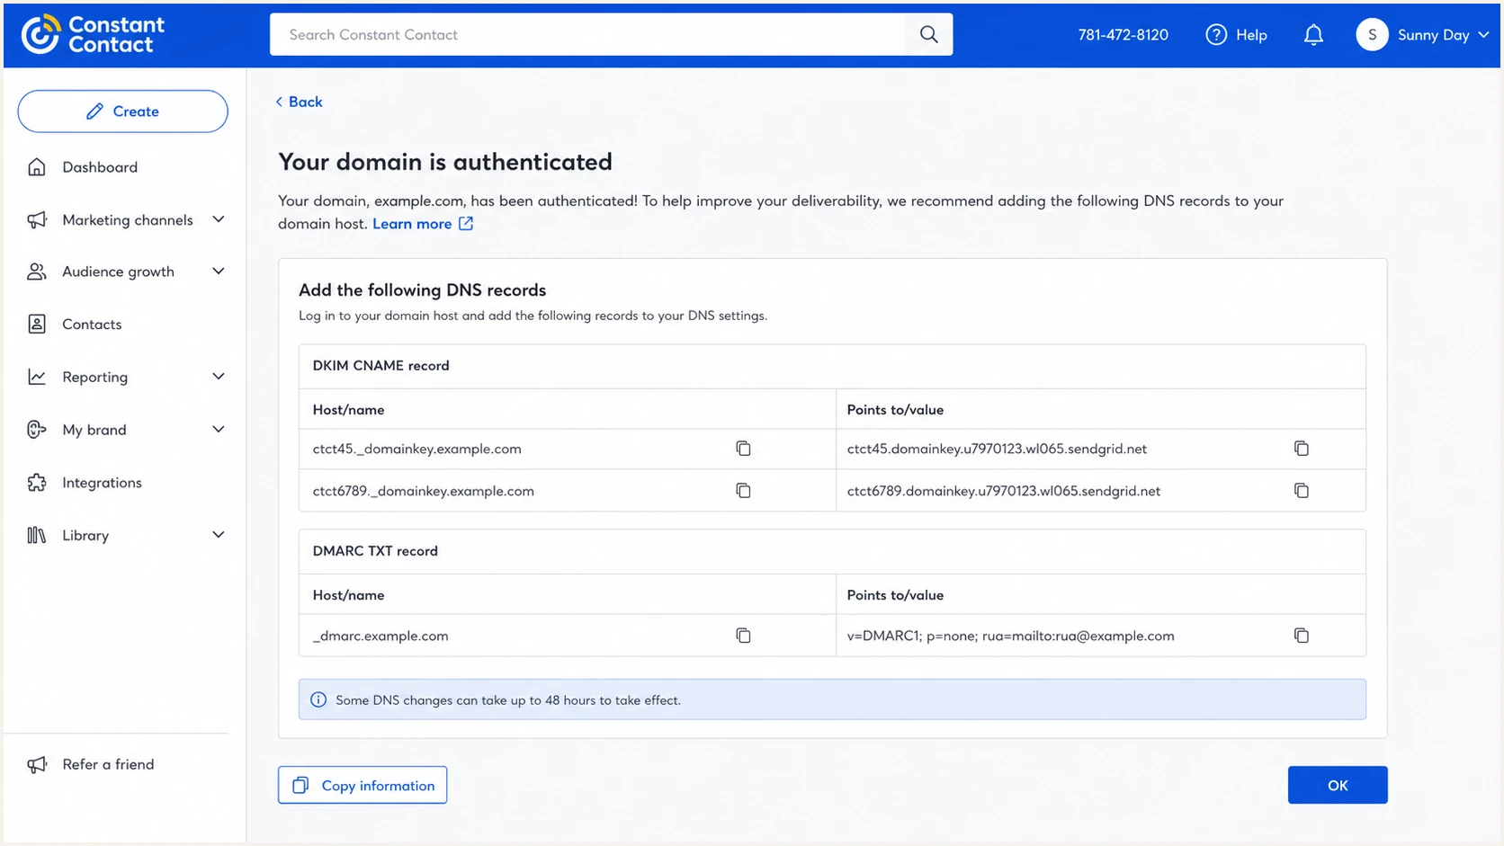Select the text ctct6789._domainkey.example.com

pyautogui.click(x=424, y=491)
